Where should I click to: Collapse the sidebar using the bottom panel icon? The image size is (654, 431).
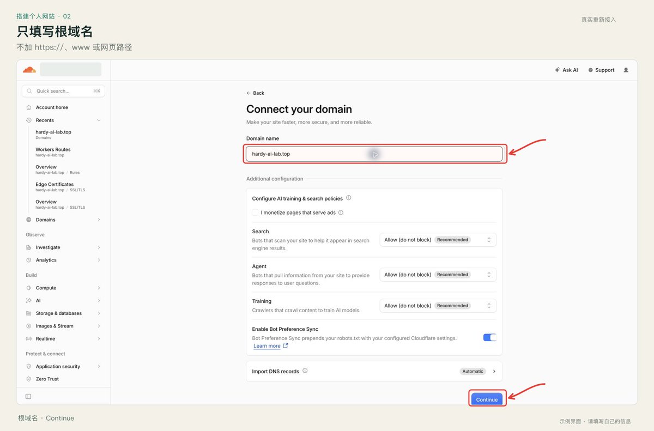28,396
